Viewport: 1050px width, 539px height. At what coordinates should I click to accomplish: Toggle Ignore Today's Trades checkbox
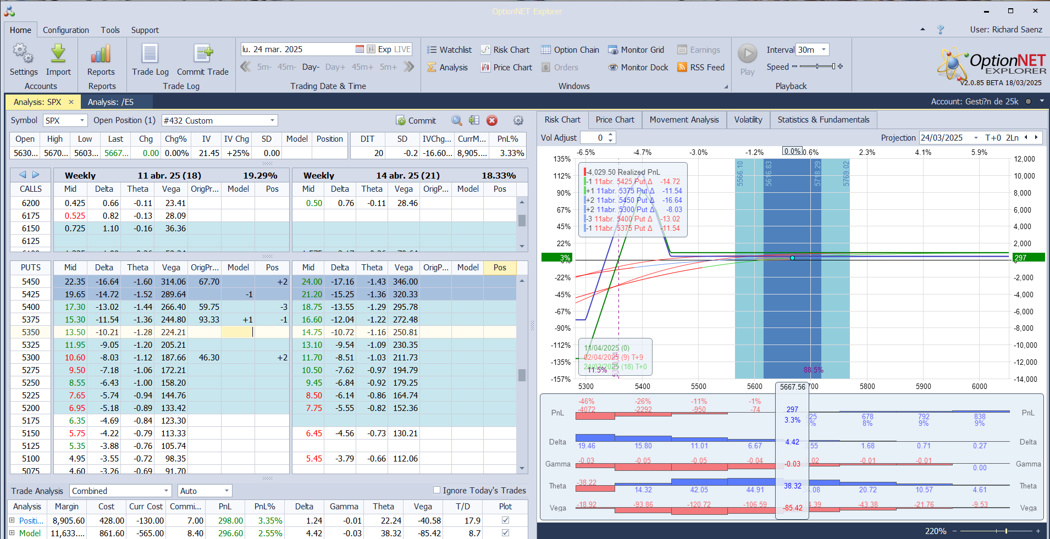coord(436,490)
